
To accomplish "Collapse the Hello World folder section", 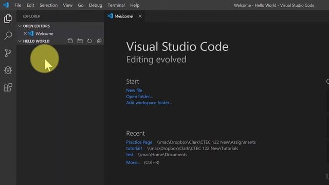I will (x=20, y=41).
